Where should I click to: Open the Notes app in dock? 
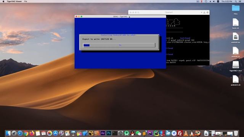coord(38,133)
